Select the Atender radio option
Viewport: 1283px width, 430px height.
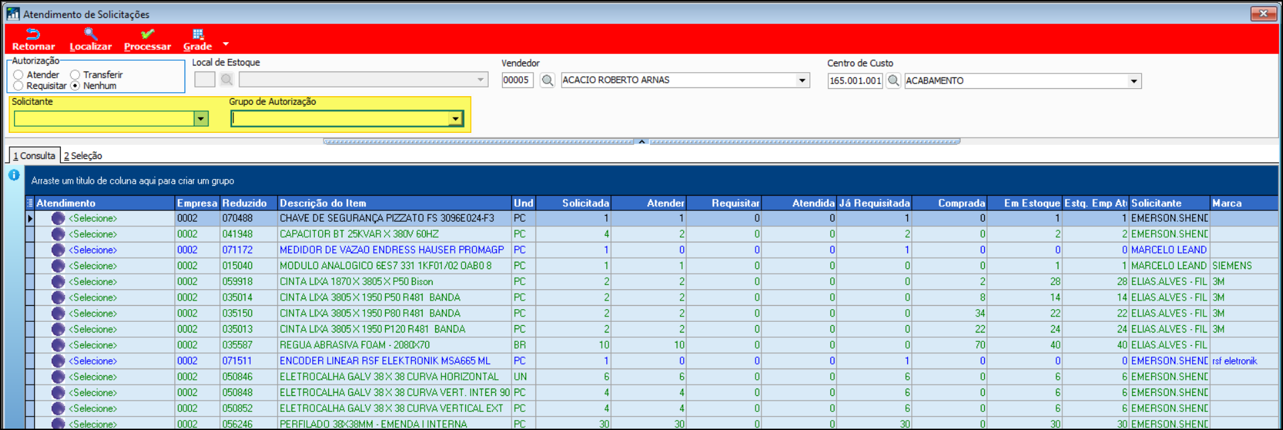pyautogui.click(x=19, y=75)
